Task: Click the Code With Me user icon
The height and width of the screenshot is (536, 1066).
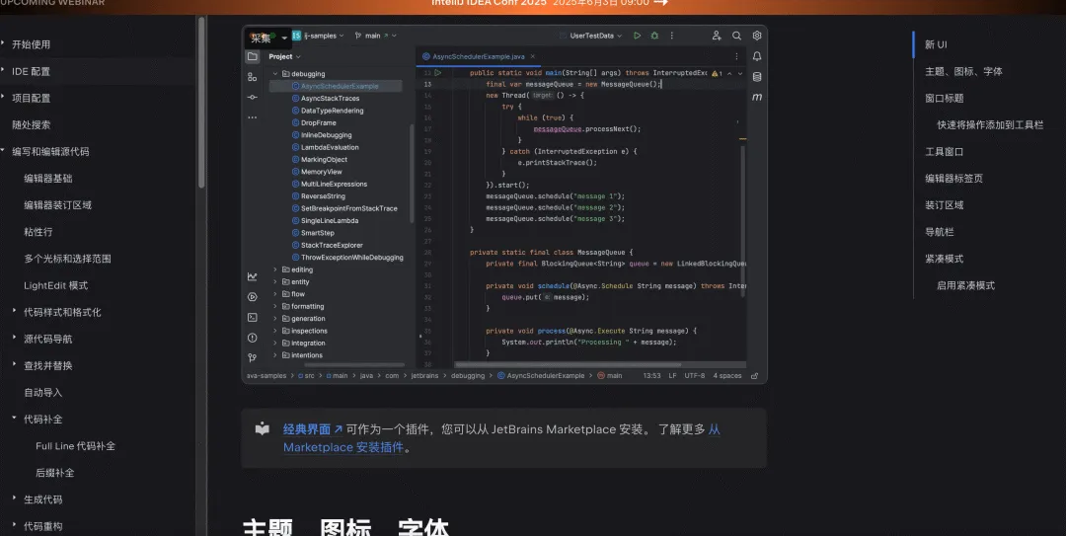Action: pos(716,36)
